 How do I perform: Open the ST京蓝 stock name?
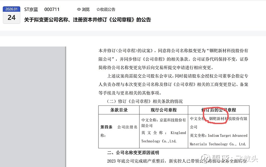click(31, 9)
